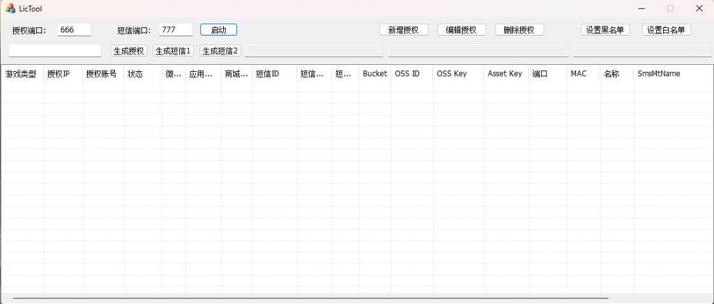This screenshot has height=304, width=714.
Task: Sort by the OSS Key column
Action: pyautogui.click(x=452, y=74)
